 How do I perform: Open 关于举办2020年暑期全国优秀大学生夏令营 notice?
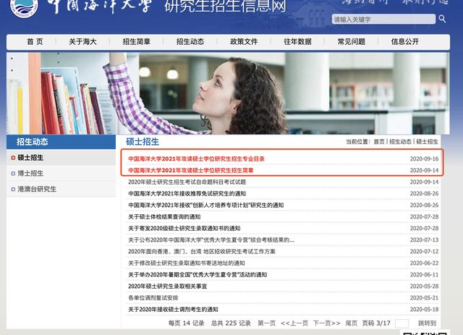click(197, 274)
